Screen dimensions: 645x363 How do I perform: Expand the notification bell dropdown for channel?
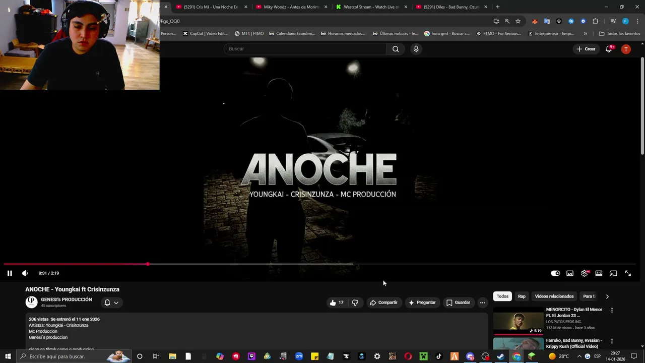[111, 302]
